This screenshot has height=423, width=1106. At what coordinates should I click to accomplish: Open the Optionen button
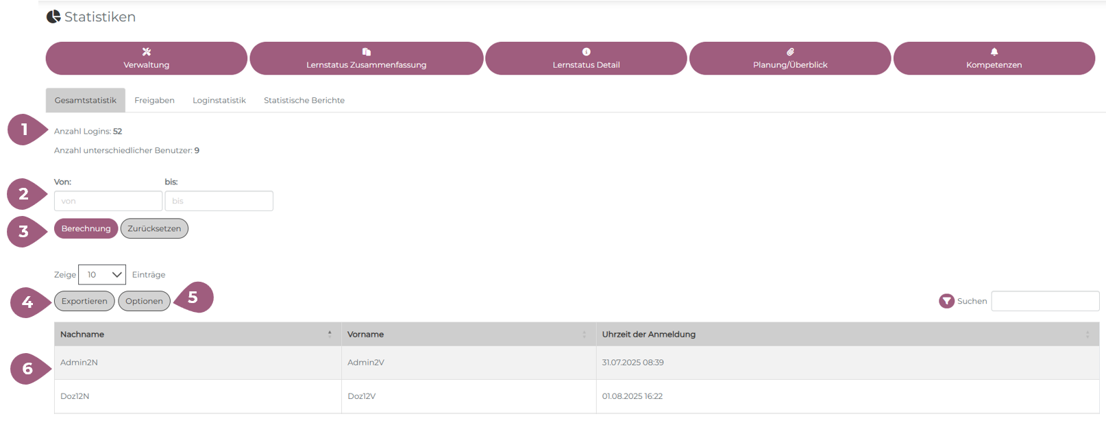[x=144, y=301]
